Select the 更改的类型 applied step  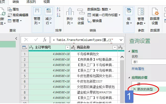pos(145,89)
